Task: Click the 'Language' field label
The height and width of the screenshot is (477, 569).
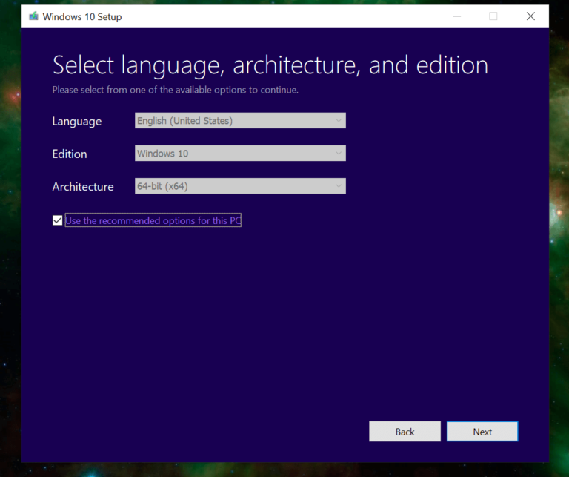Action: [77, 122]
